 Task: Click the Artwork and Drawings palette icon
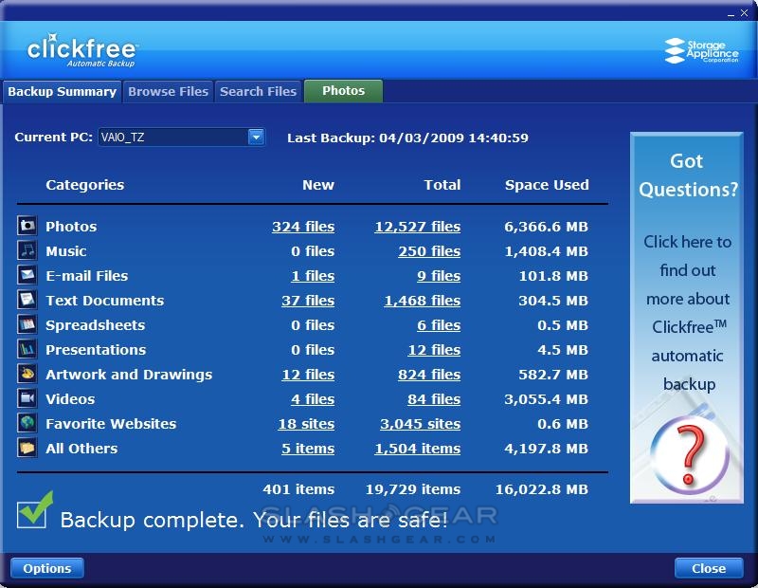(x=27, y=374)
